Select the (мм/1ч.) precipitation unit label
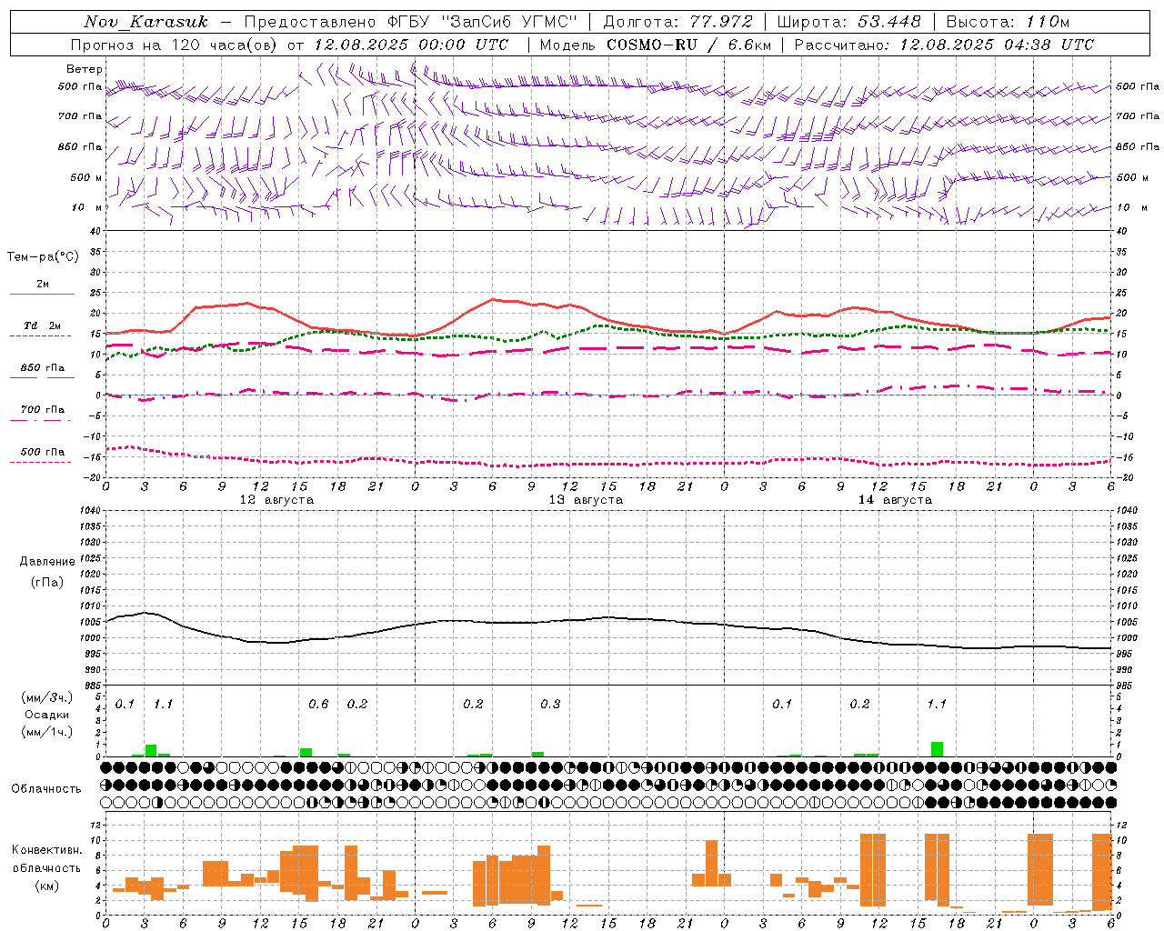The height and width of the screenshot is (931, 1164). coord(47,732)
